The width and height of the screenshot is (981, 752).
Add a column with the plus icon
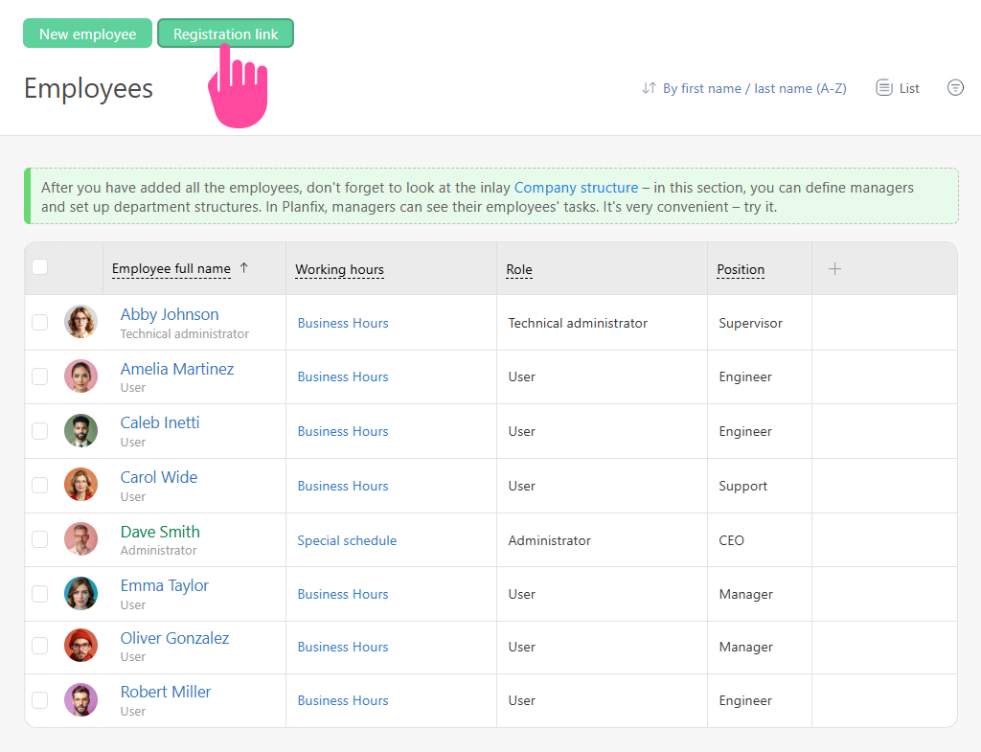(x=834, y=269)
